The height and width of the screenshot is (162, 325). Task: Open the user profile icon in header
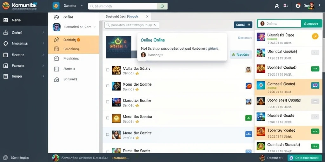276,6
